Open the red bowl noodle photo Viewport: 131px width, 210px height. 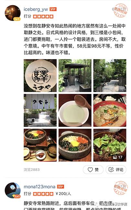click(110, 110)
